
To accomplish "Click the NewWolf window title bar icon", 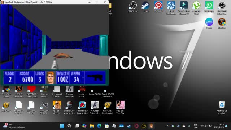I will (2, 2).
